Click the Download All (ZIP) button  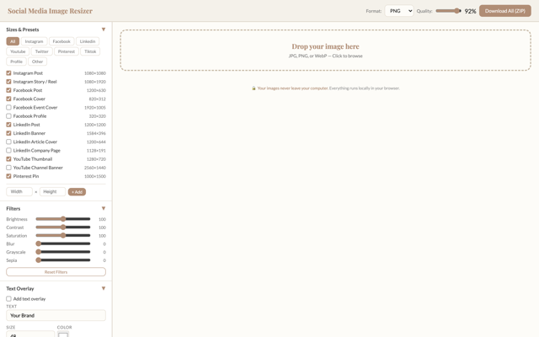505,11
